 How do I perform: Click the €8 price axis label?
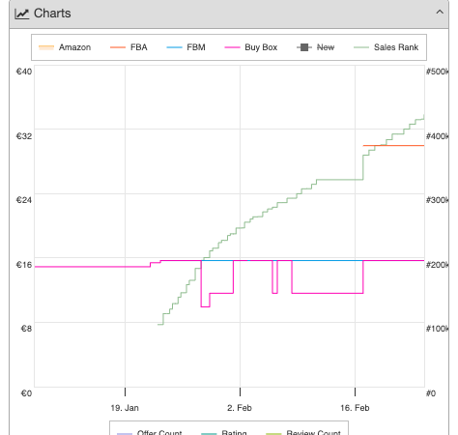[x=26, y=329]
